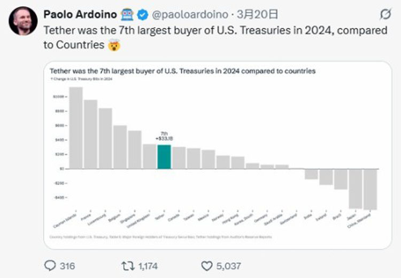Viewport: 401px width, 278px height.
Task: Click the chart's bold title heading
Action: coord(182,71)
